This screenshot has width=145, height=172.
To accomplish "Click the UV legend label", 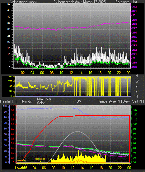I will click(x=79, y=101).
